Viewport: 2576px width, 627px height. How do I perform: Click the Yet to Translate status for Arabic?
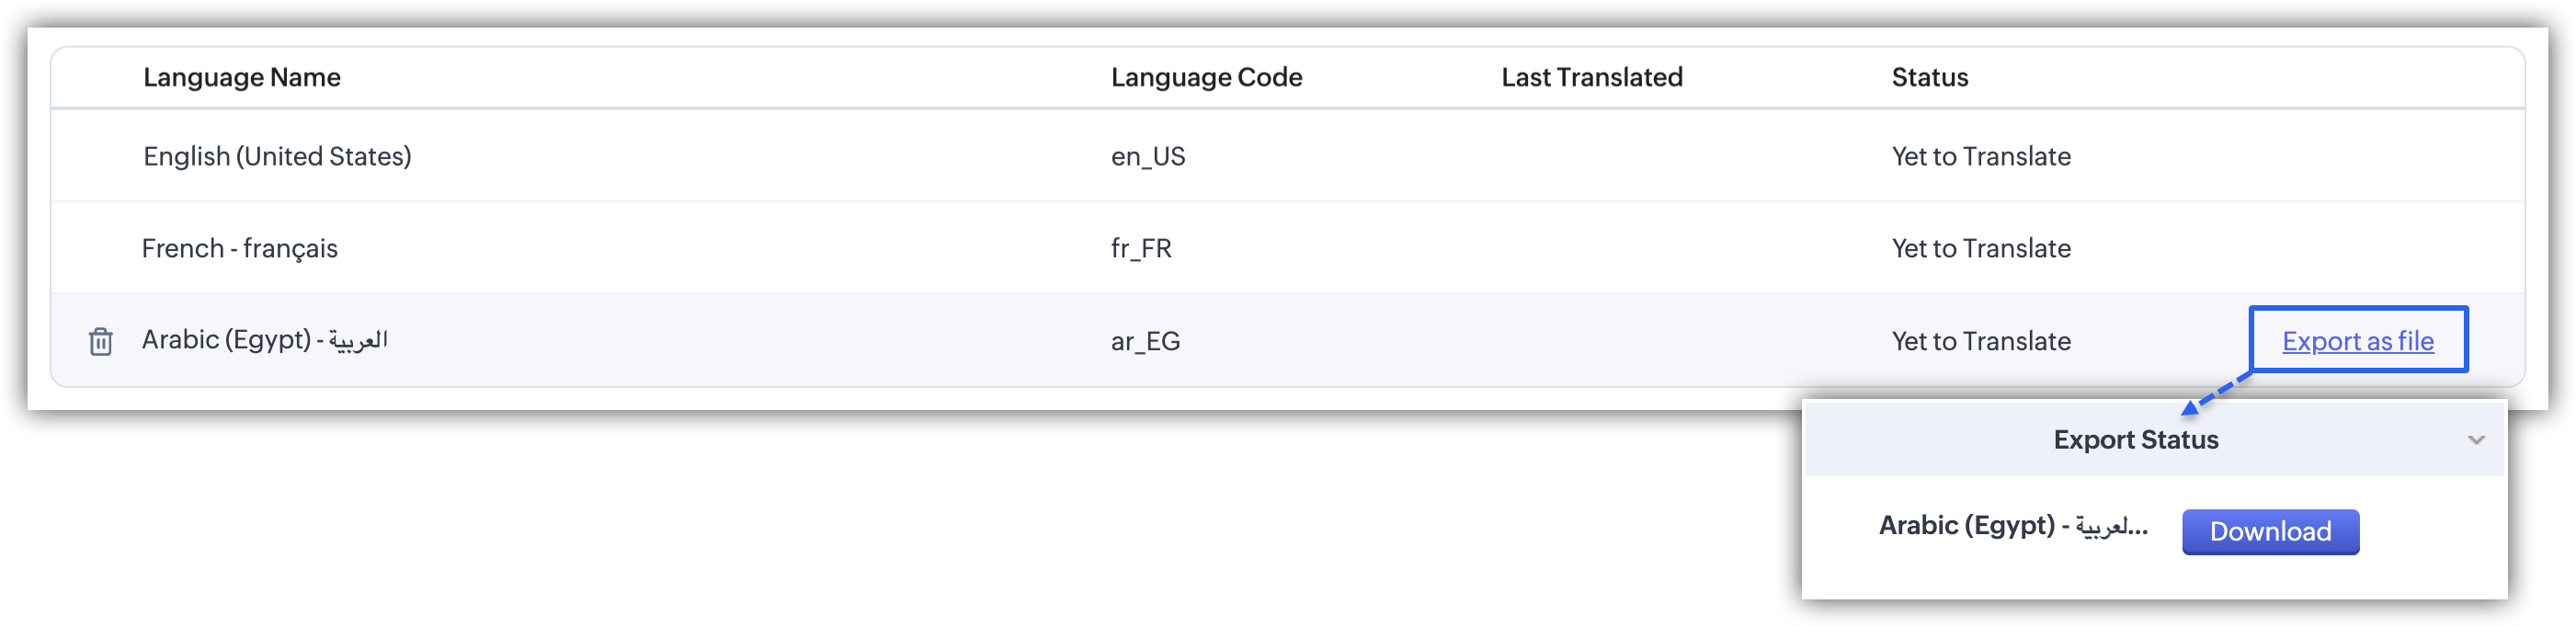pos(1980,341)
